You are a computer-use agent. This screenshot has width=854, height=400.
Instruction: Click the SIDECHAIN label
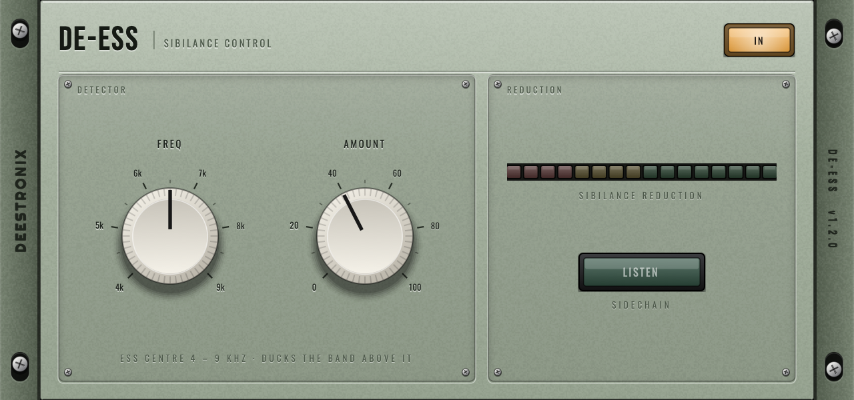click(x=641, y=305)
